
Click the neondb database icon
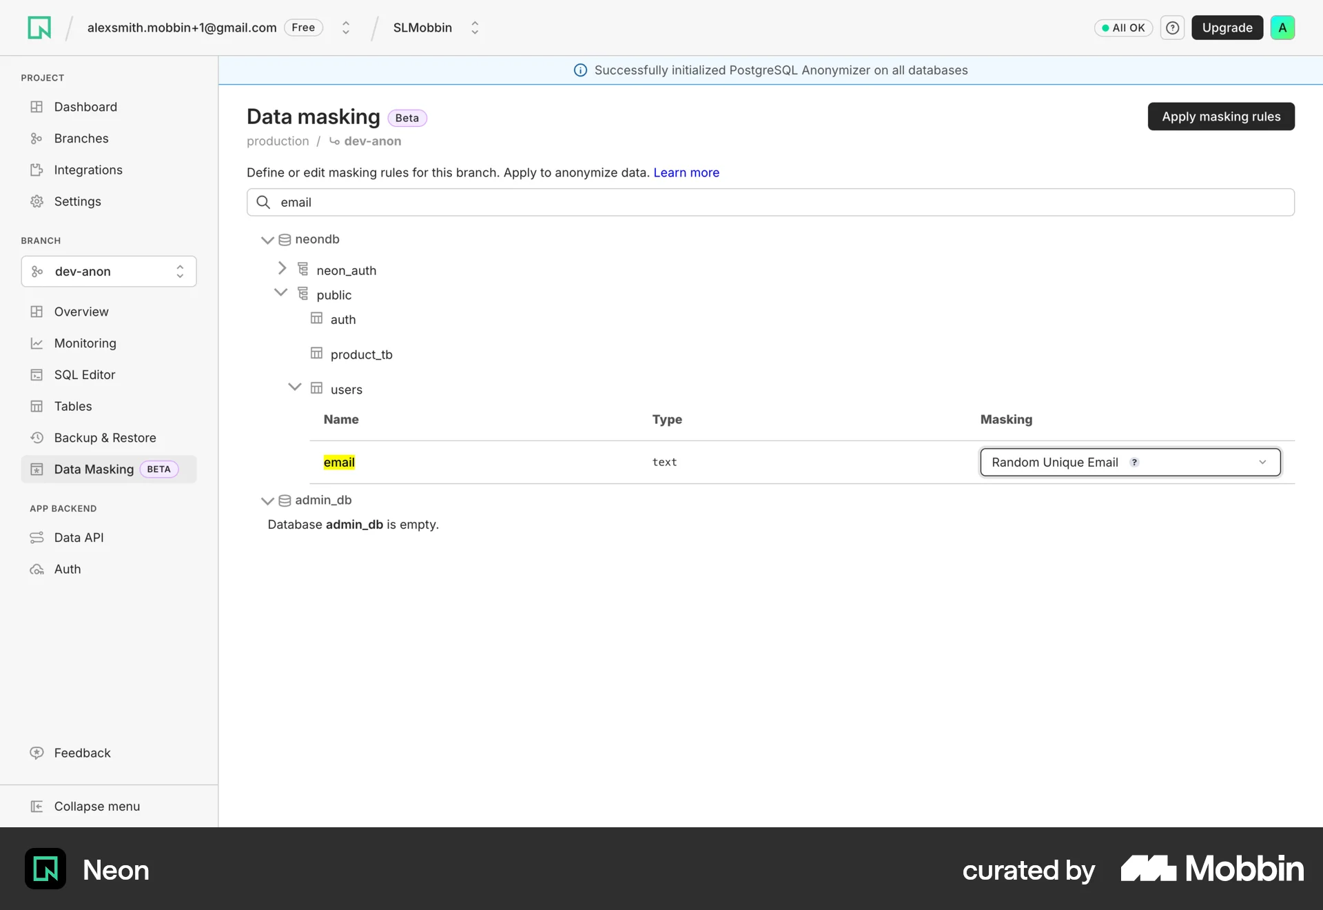285,240
